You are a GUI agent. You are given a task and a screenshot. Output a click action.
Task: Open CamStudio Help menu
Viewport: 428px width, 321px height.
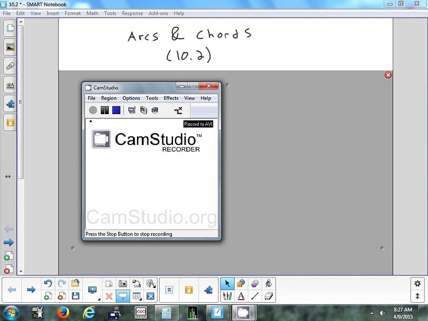point(206,98)
